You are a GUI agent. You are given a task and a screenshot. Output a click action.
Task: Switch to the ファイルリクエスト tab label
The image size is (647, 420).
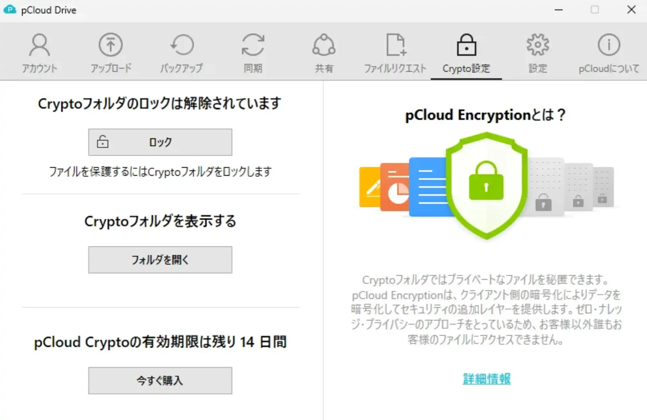pyautogui.click(x=395, y=68)
